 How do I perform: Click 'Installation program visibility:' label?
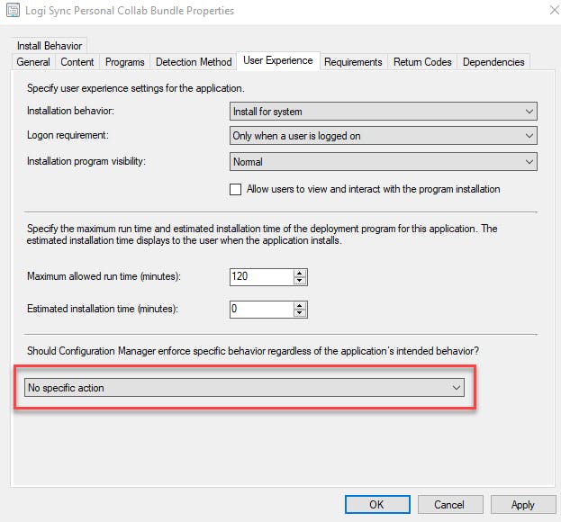point(86,161)
